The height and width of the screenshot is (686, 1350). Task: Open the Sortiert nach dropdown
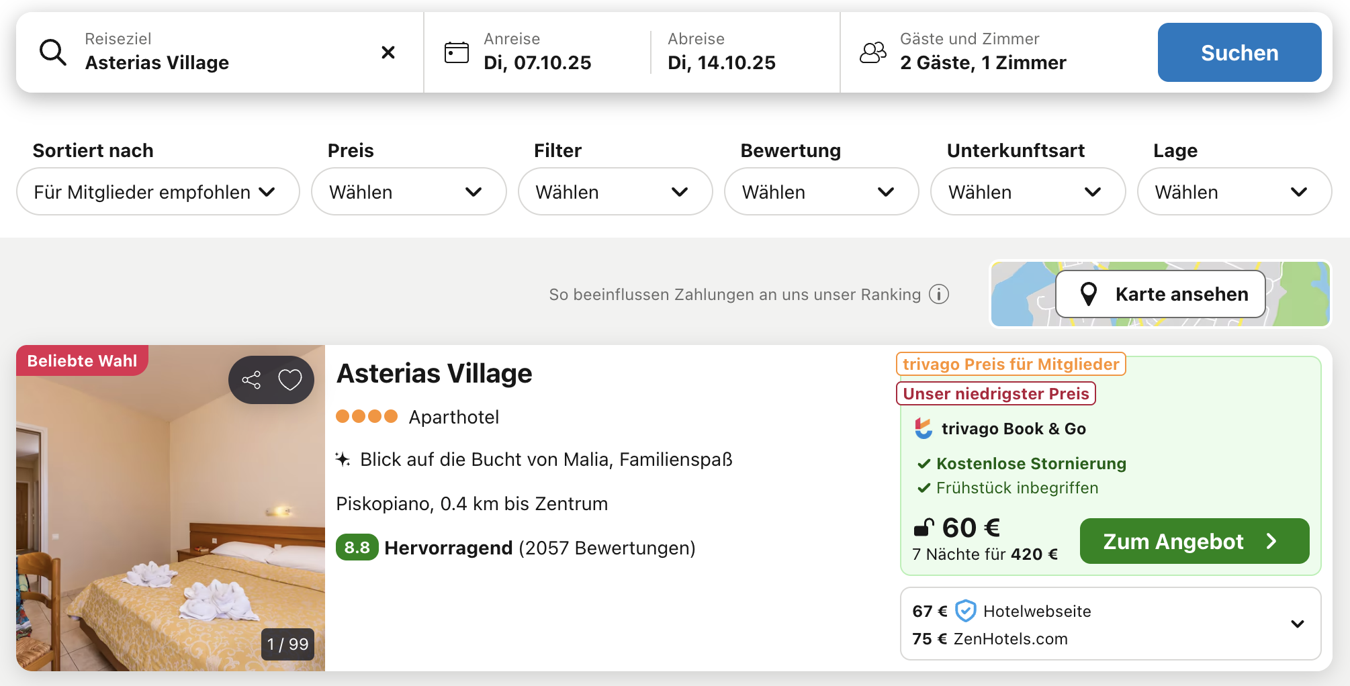[x=158, y=192]
